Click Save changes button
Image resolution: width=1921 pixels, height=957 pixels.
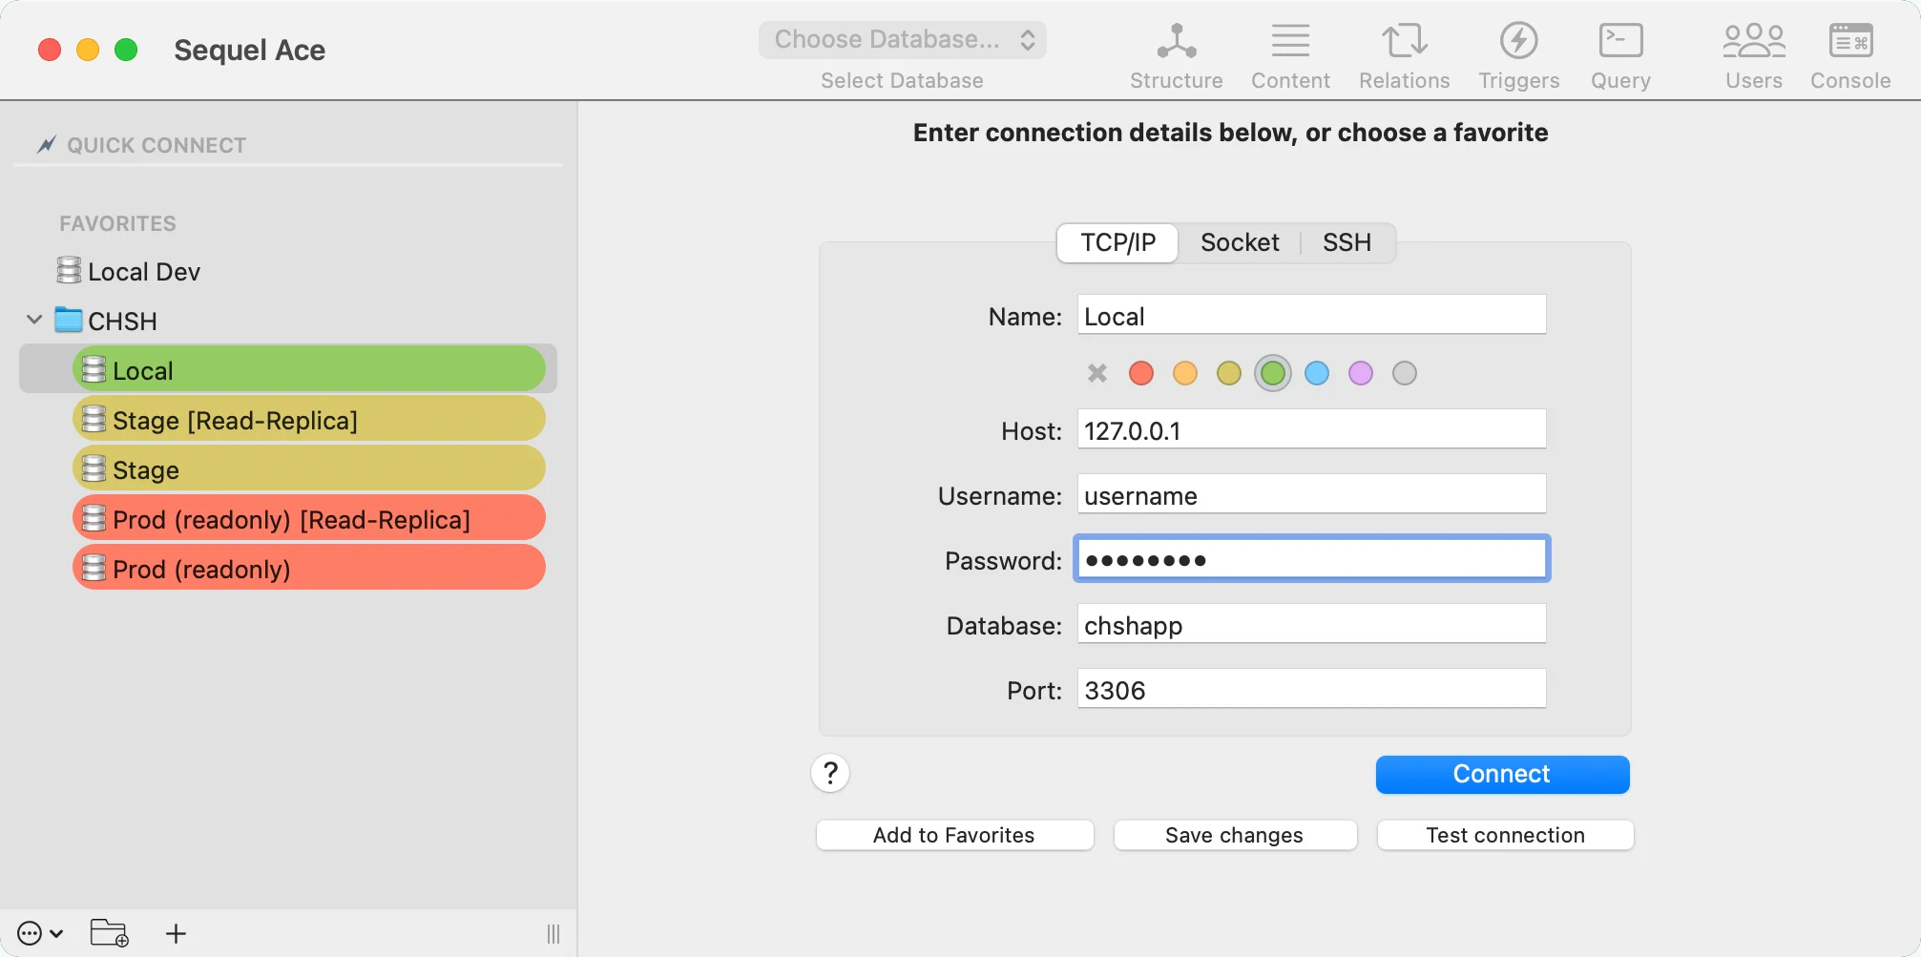click(1234, 835)
